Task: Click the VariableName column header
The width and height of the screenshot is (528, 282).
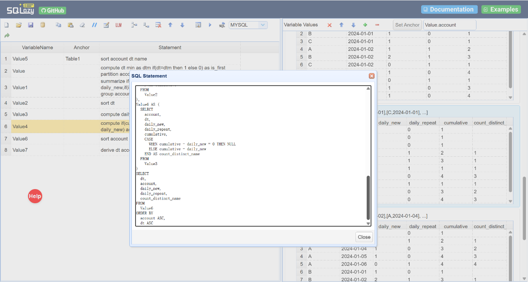Action: pos(37,48)
